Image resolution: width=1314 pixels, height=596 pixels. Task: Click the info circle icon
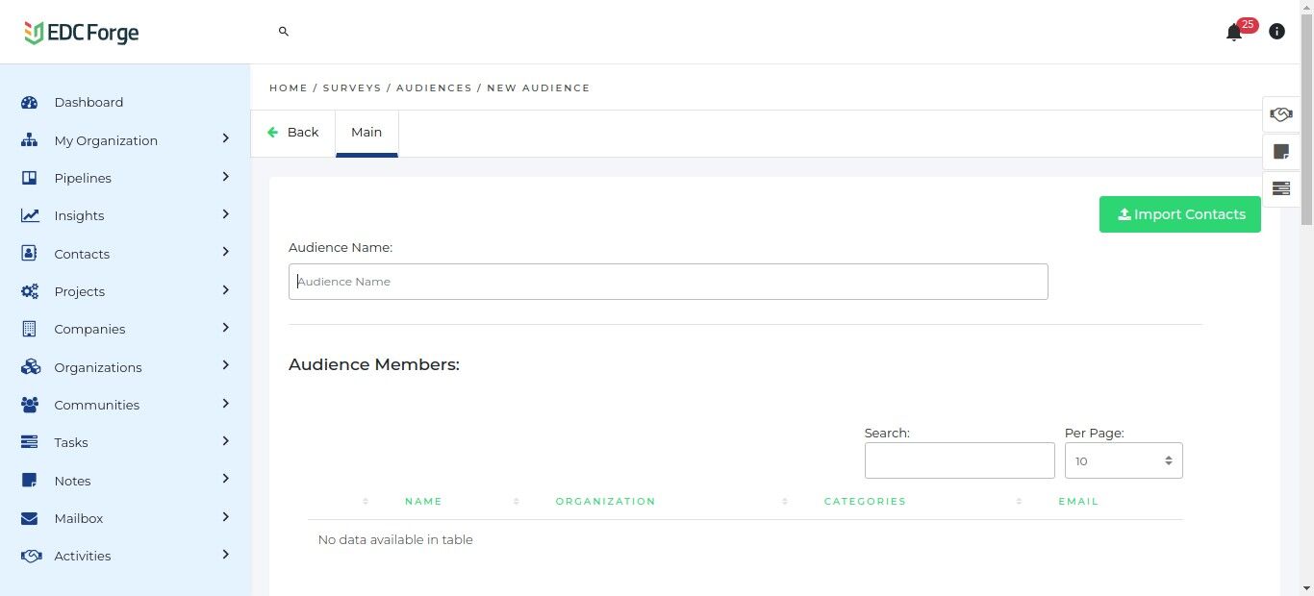1276,32
